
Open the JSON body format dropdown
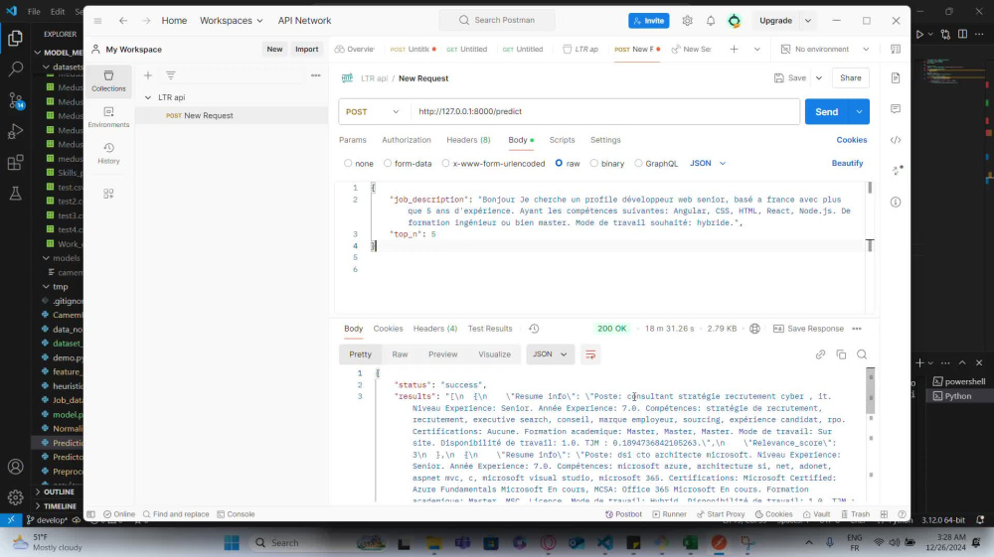coord(708,163)
